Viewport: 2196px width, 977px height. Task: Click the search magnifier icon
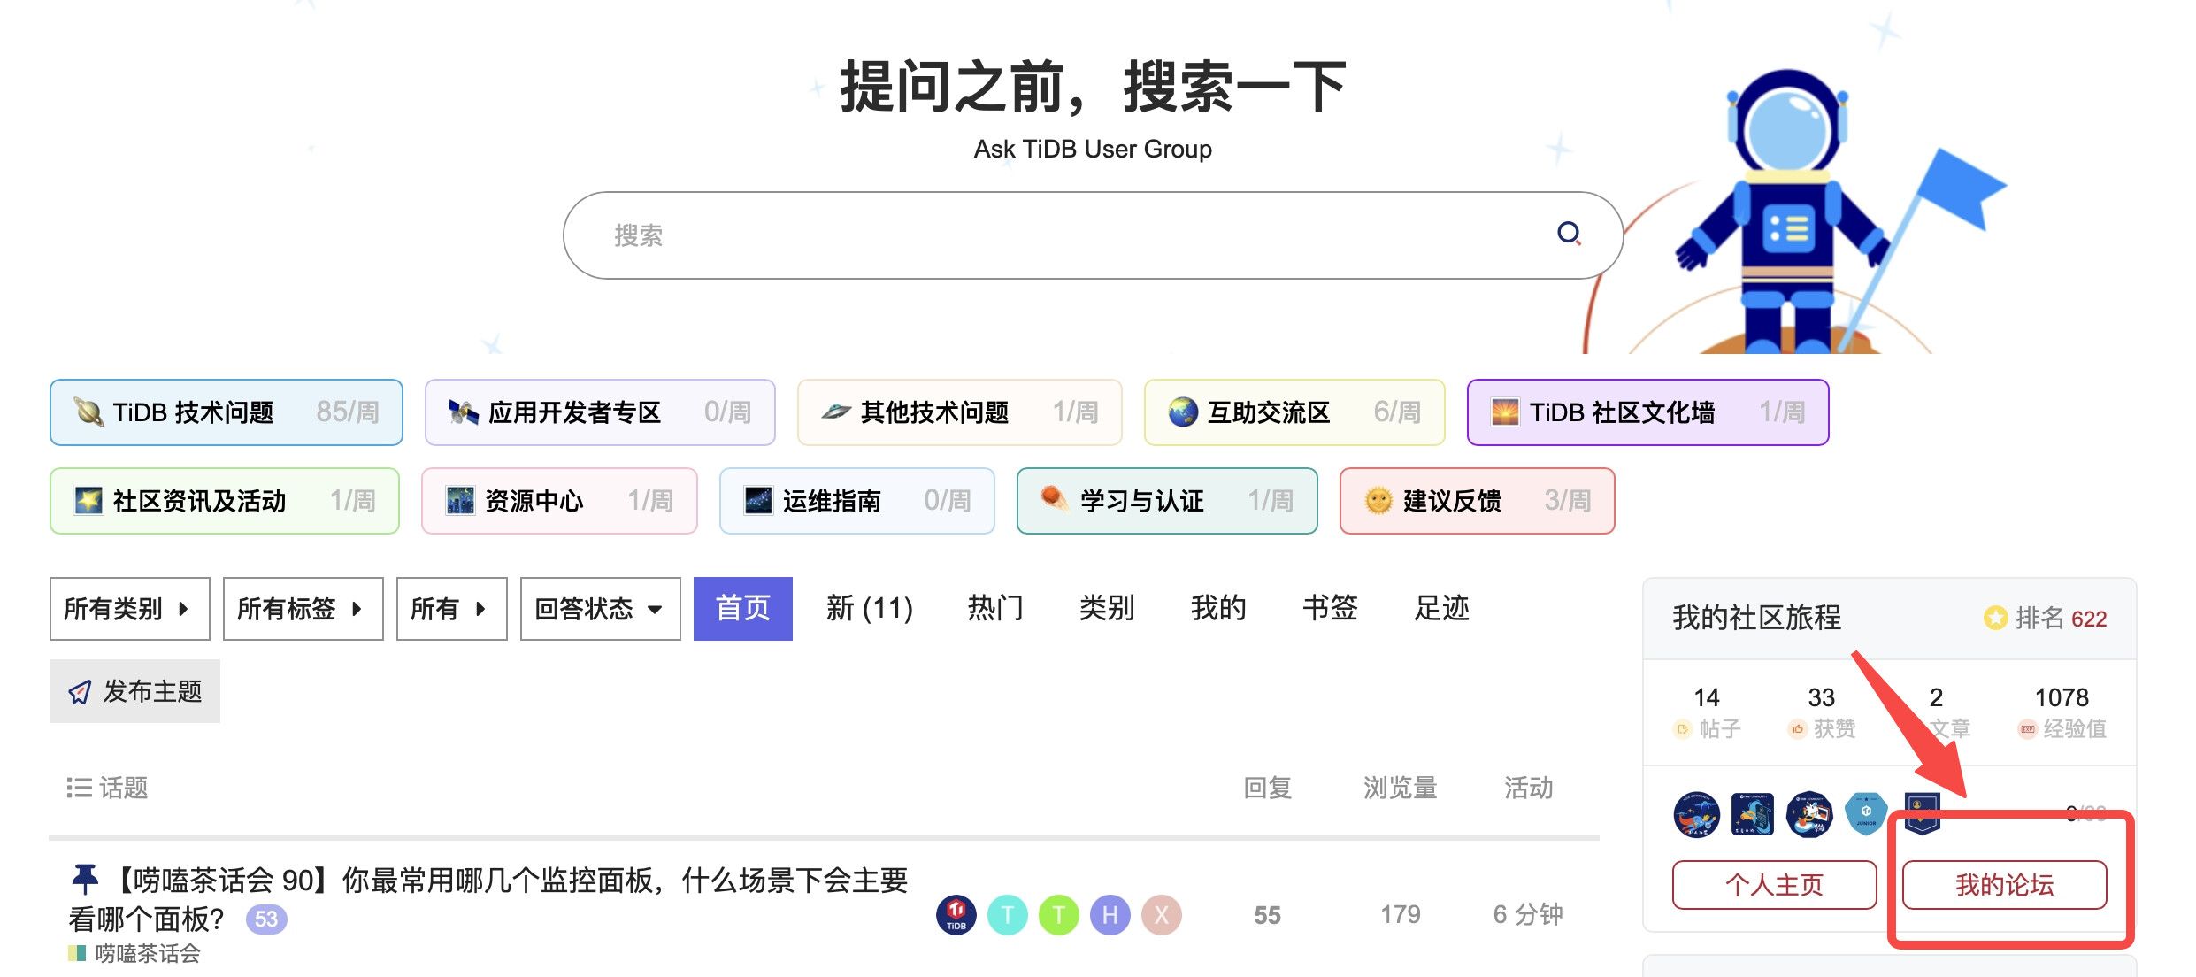pos(1569,234)
